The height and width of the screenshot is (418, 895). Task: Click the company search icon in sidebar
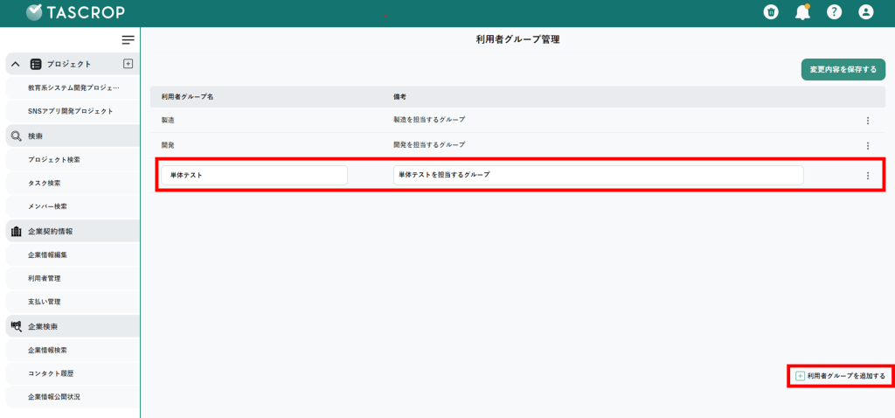tap(16, 326)
